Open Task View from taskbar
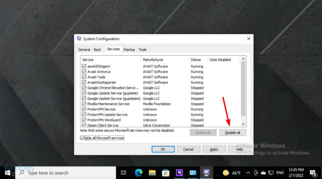Screen dimensions: 322x179 point(123,173)
